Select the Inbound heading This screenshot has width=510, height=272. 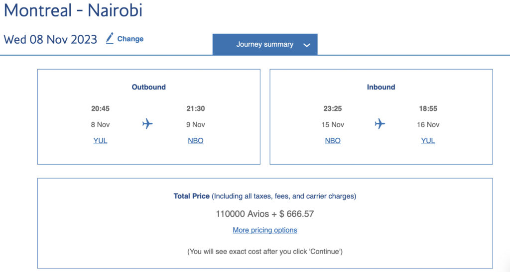pos(381,87)
